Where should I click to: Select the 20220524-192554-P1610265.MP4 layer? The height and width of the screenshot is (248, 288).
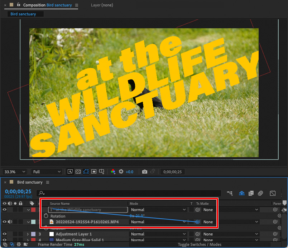[x=87, y=222]
